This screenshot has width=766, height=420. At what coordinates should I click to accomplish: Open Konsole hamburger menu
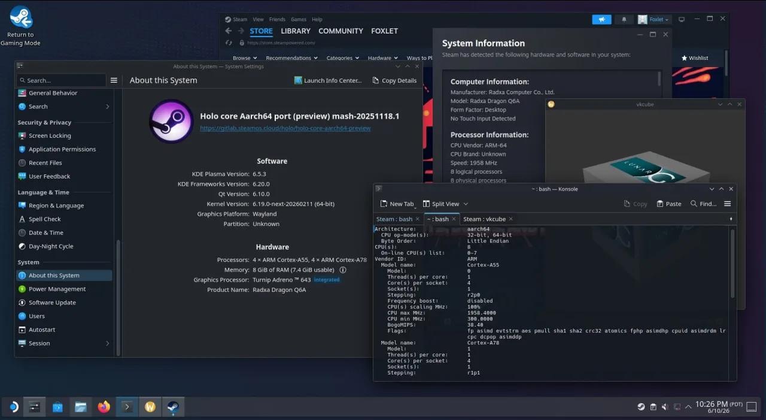coord(728,204)
